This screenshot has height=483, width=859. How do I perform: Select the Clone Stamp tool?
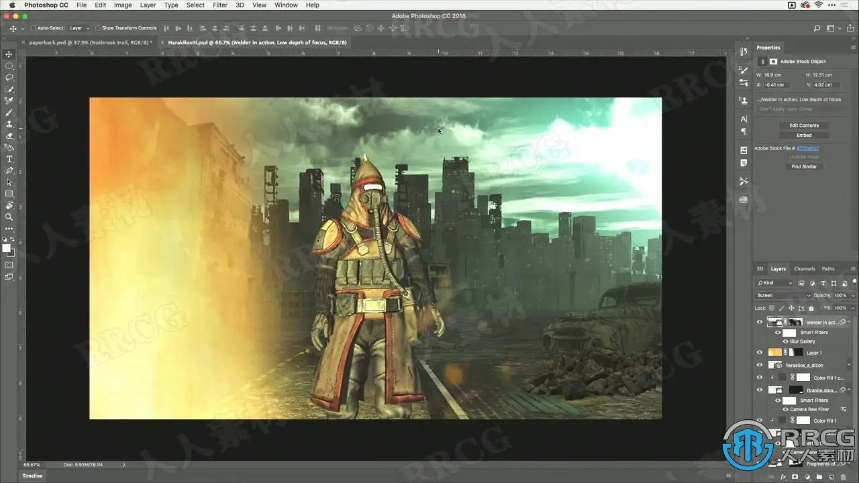(x=9, y=124)
